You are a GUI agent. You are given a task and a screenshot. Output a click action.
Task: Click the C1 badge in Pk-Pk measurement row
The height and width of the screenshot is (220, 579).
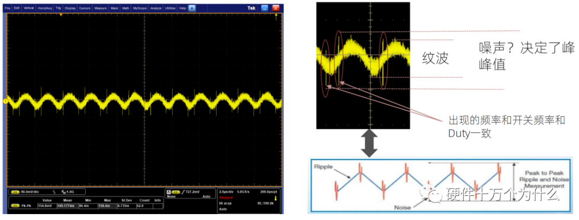click(x=14, y=205)
